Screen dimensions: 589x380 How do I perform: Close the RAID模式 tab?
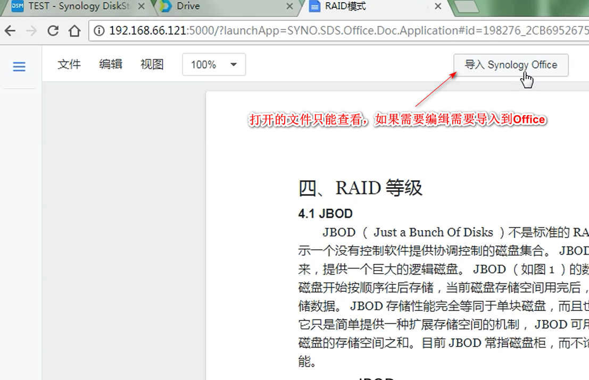(438, 6)
